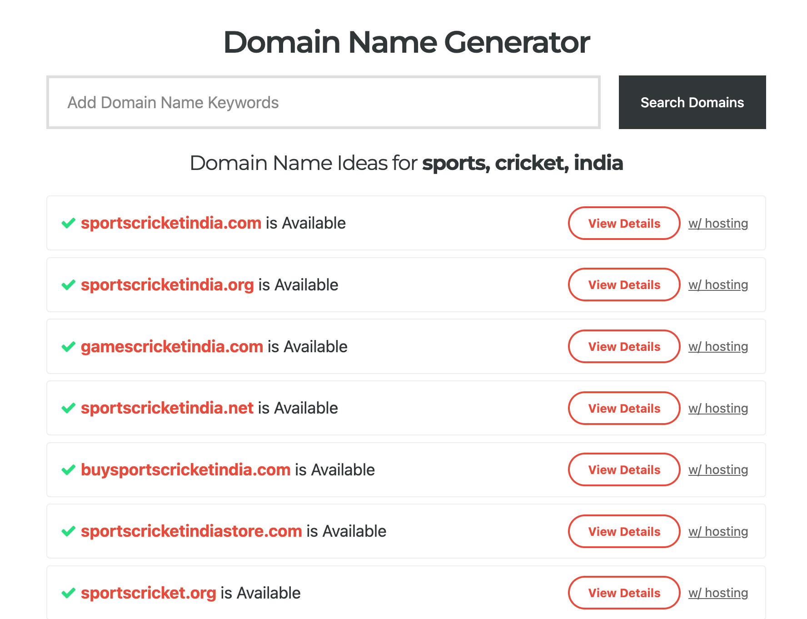Viewport: 807px width, 619px height.
Task: Open the sportscricketindia.net domain link
Action: pyautogui.click(x=167, y=408)
